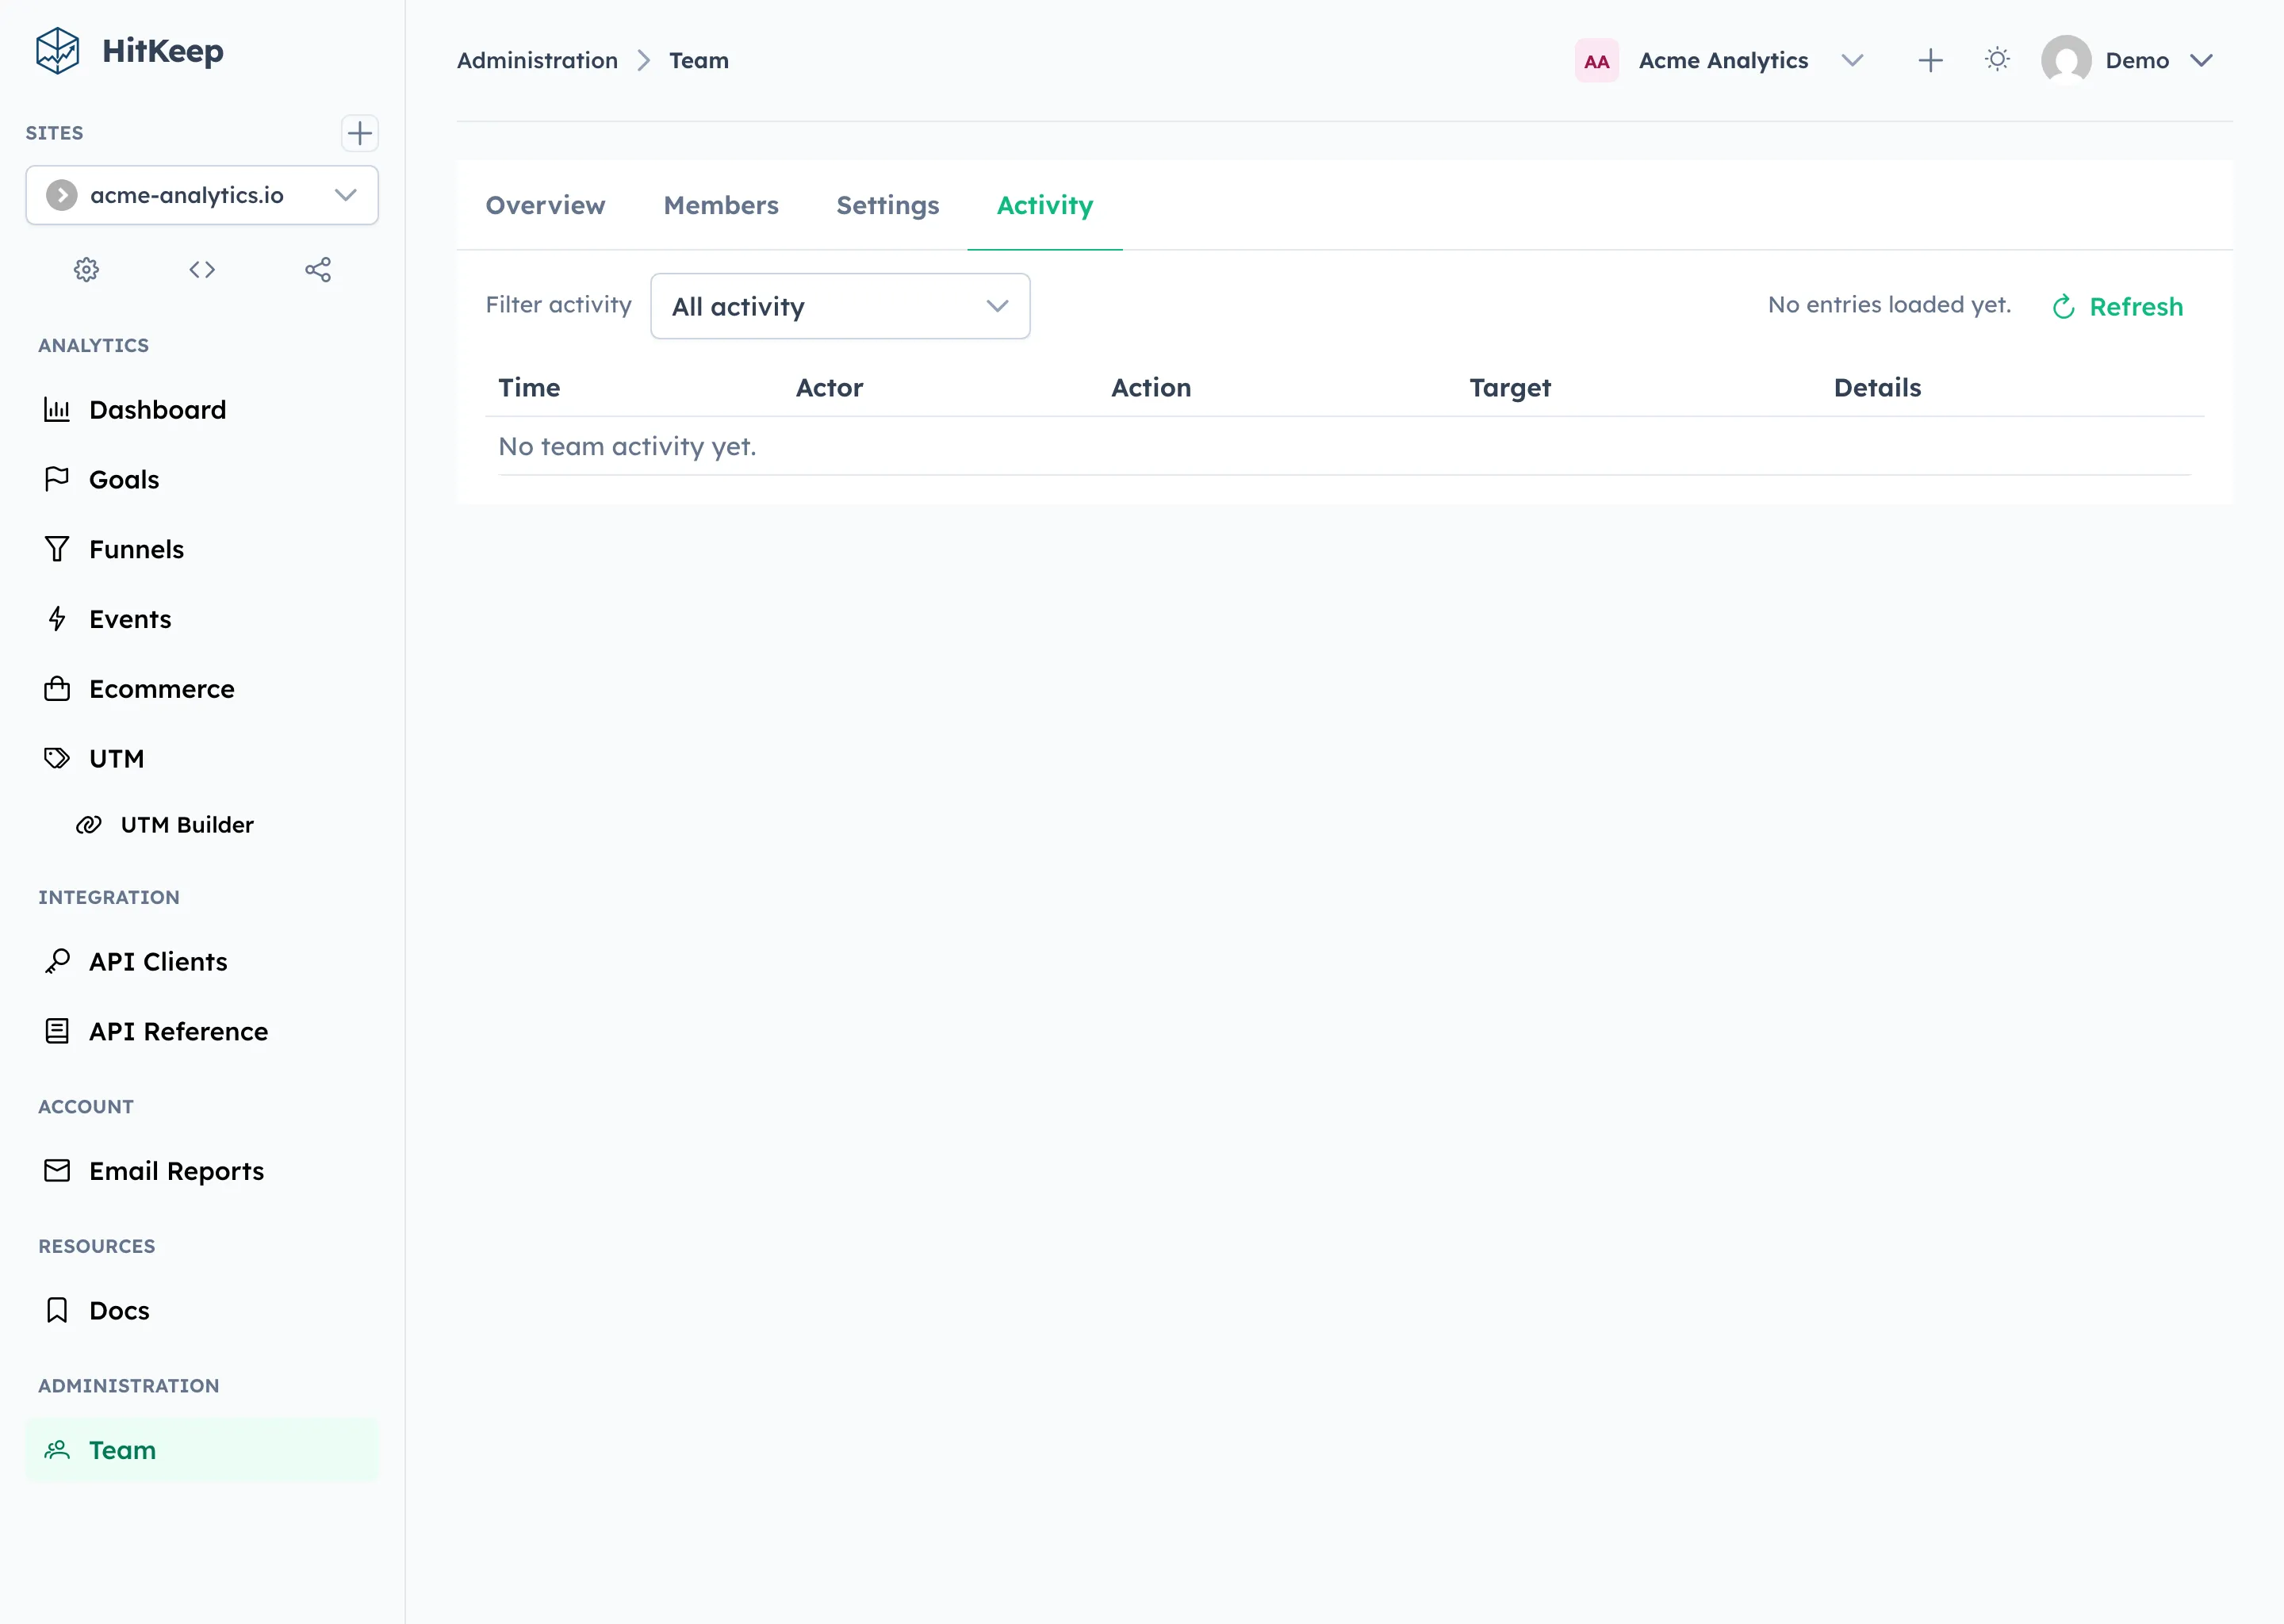
Task: Open the Demo user menu chevron
Action: (x=2200, y=61)
